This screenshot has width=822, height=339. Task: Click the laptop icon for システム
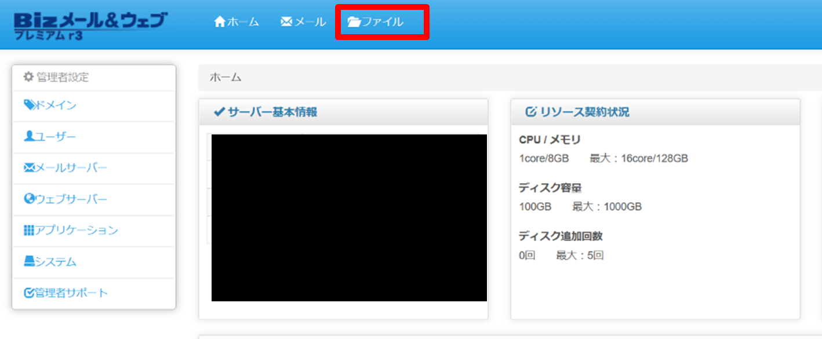coord(30,261)
